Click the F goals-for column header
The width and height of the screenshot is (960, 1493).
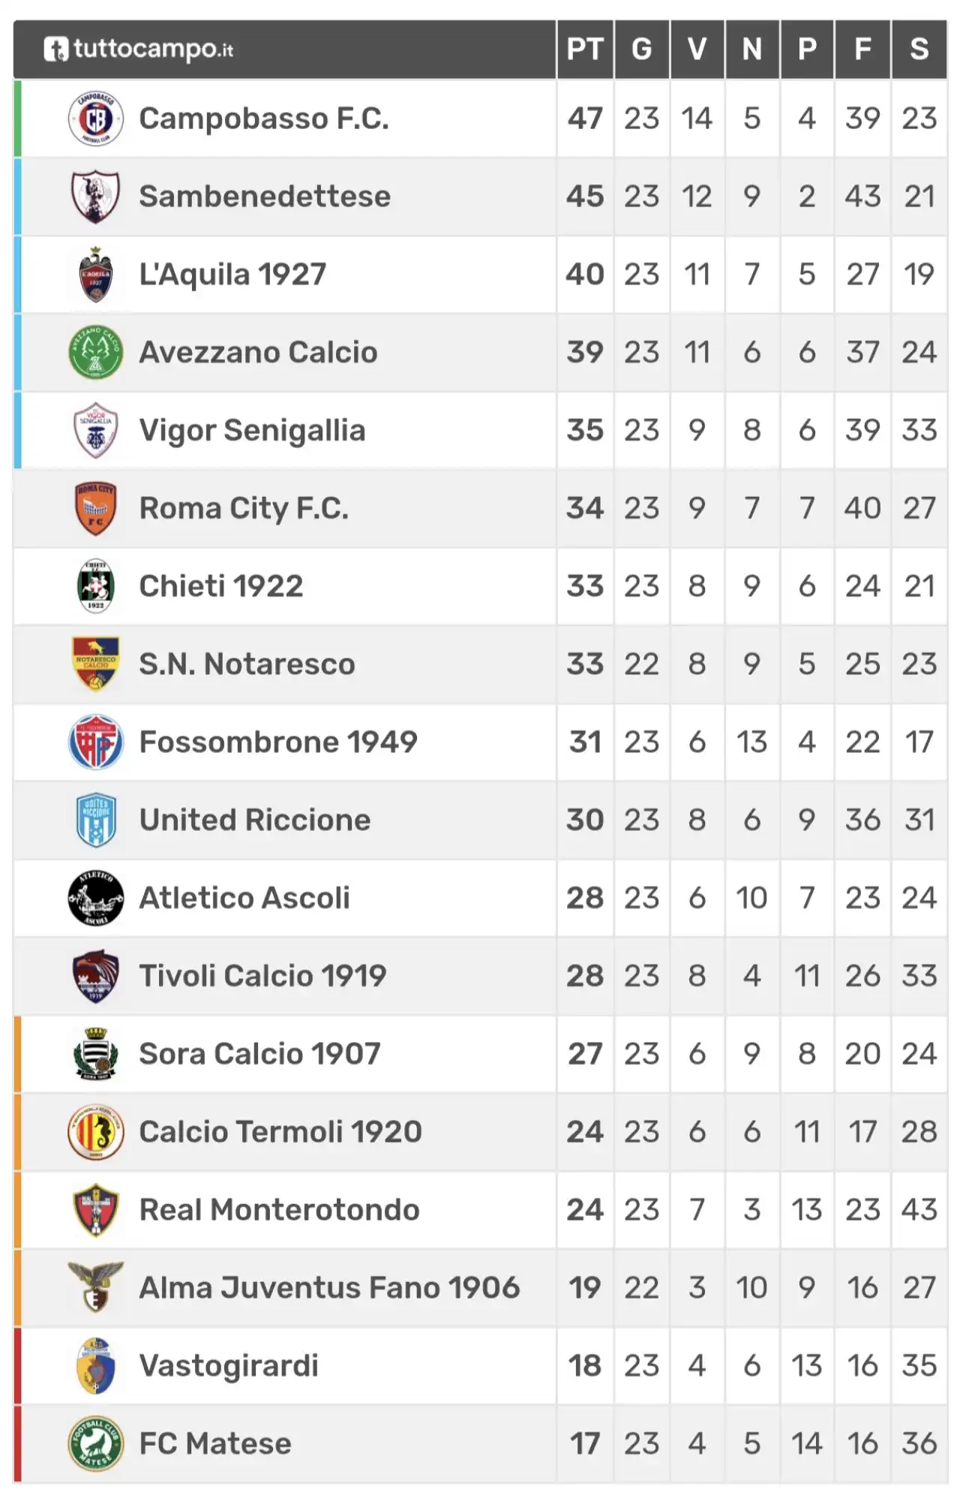tap(862, 50)
